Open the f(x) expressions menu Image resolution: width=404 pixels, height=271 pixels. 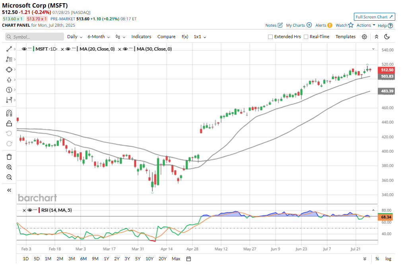[185, 37]
